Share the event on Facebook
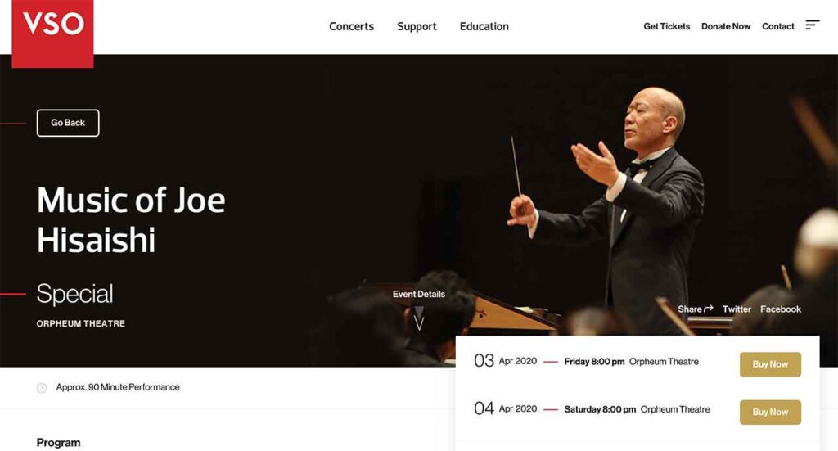The image size is (838, 451). pyautogui.click(x=780, y=309)
